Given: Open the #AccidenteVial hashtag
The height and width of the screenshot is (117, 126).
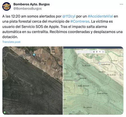Looking at the screenshot, I should 100,16.
